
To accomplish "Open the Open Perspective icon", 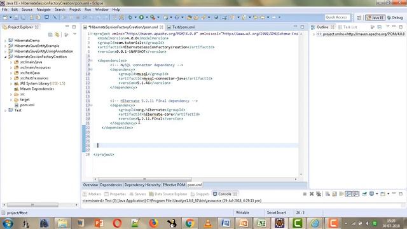I will (359, 18).
